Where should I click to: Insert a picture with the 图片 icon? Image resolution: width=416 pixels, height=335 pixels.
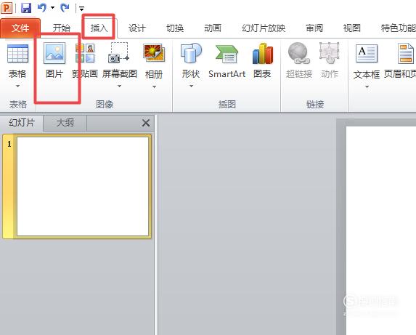[54, 54]
